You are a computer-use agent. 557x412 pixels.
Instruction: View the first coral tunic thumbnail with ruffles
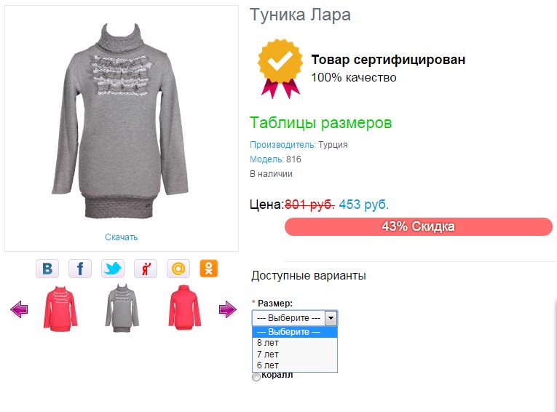point(57,308)
